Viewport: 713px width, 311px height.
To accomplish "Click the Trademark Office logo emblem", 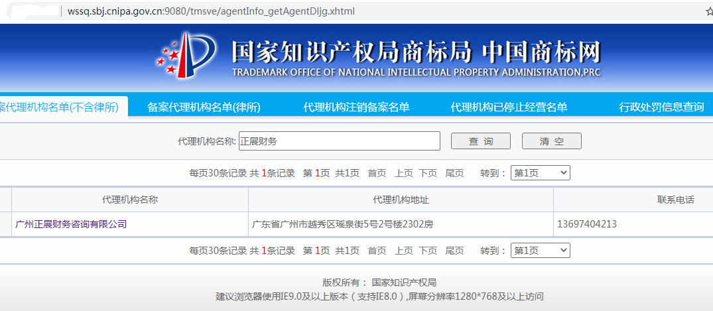I will [x=186, y=55].
